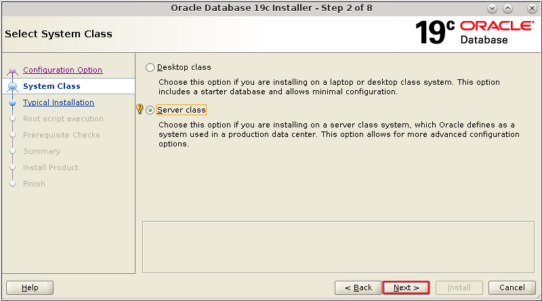Viewport: 542px width, 301px height.
Task: Click the Server class description text
Action: [339, 134]
